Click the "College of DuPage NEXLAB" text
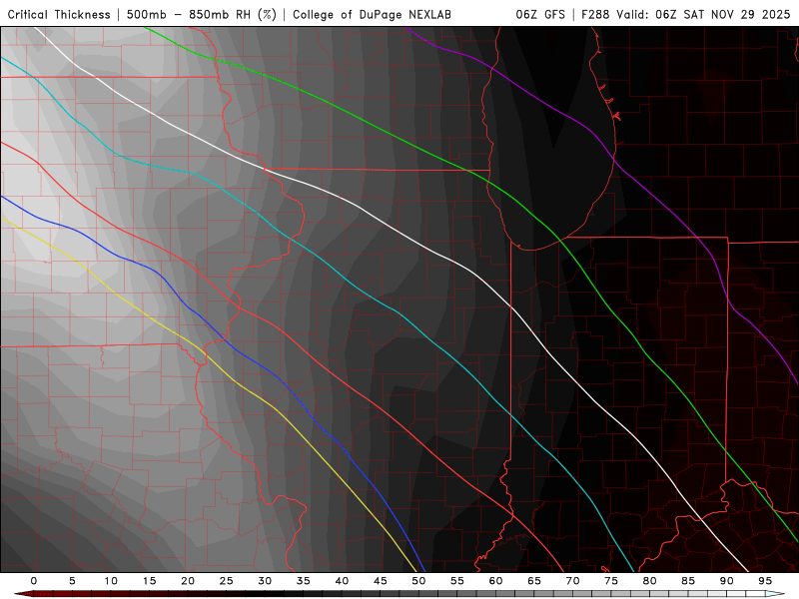The width and height of the screenshot is (799, 599). click(x=372, y=14)
